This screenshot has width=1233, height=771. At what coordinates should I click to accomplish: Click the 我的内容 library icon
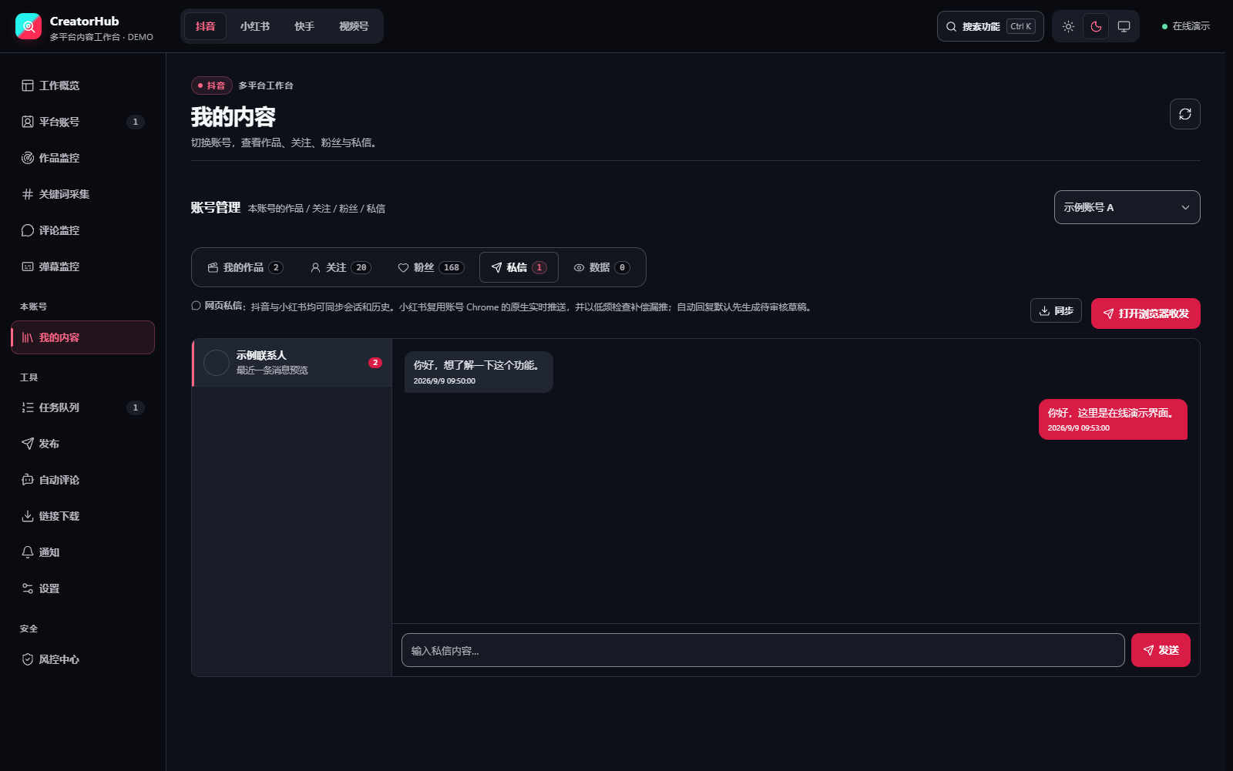coord(28,337)
